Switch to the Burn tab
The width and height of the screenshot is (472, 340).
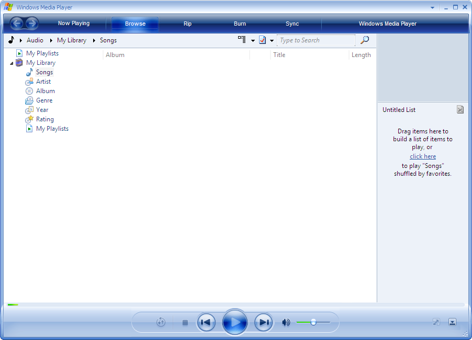(240, 24)
